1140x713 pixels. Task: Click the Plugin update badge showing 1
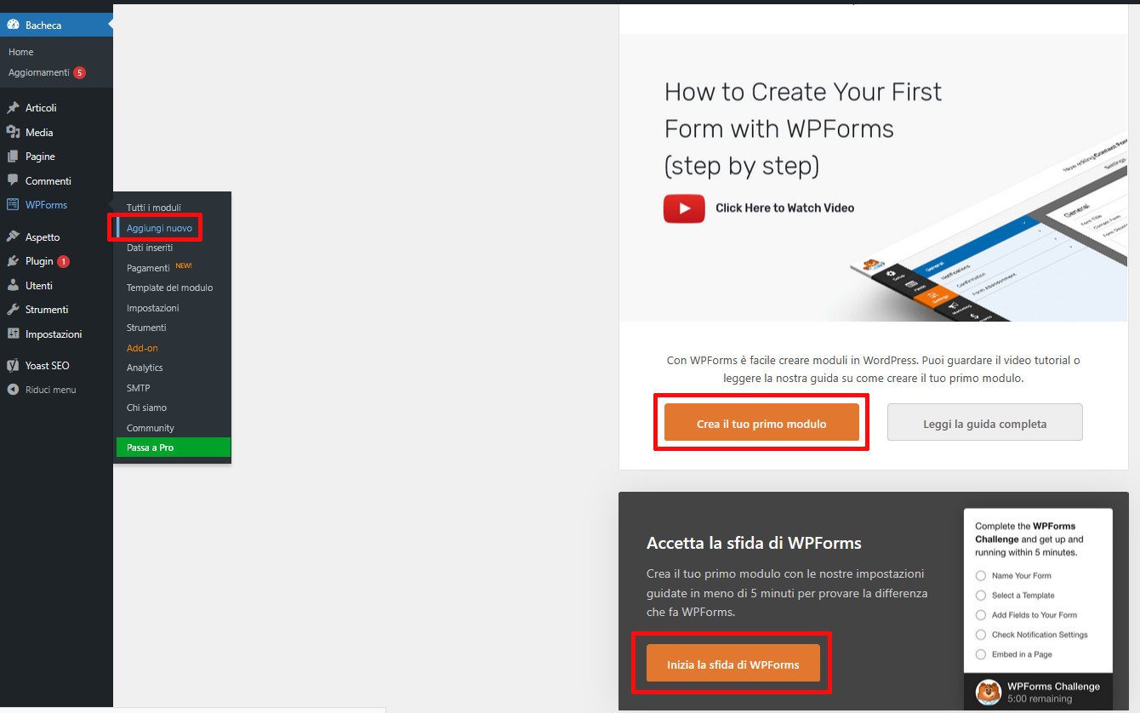[x=64, y=261]
